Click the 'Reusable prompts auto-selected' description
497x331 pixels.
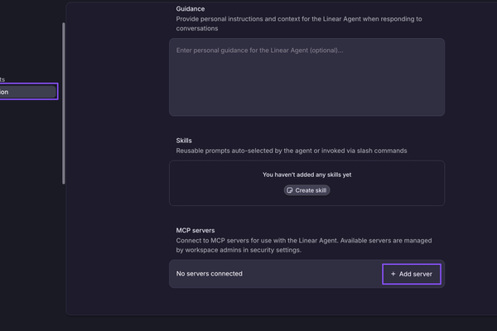pos(292,151)
